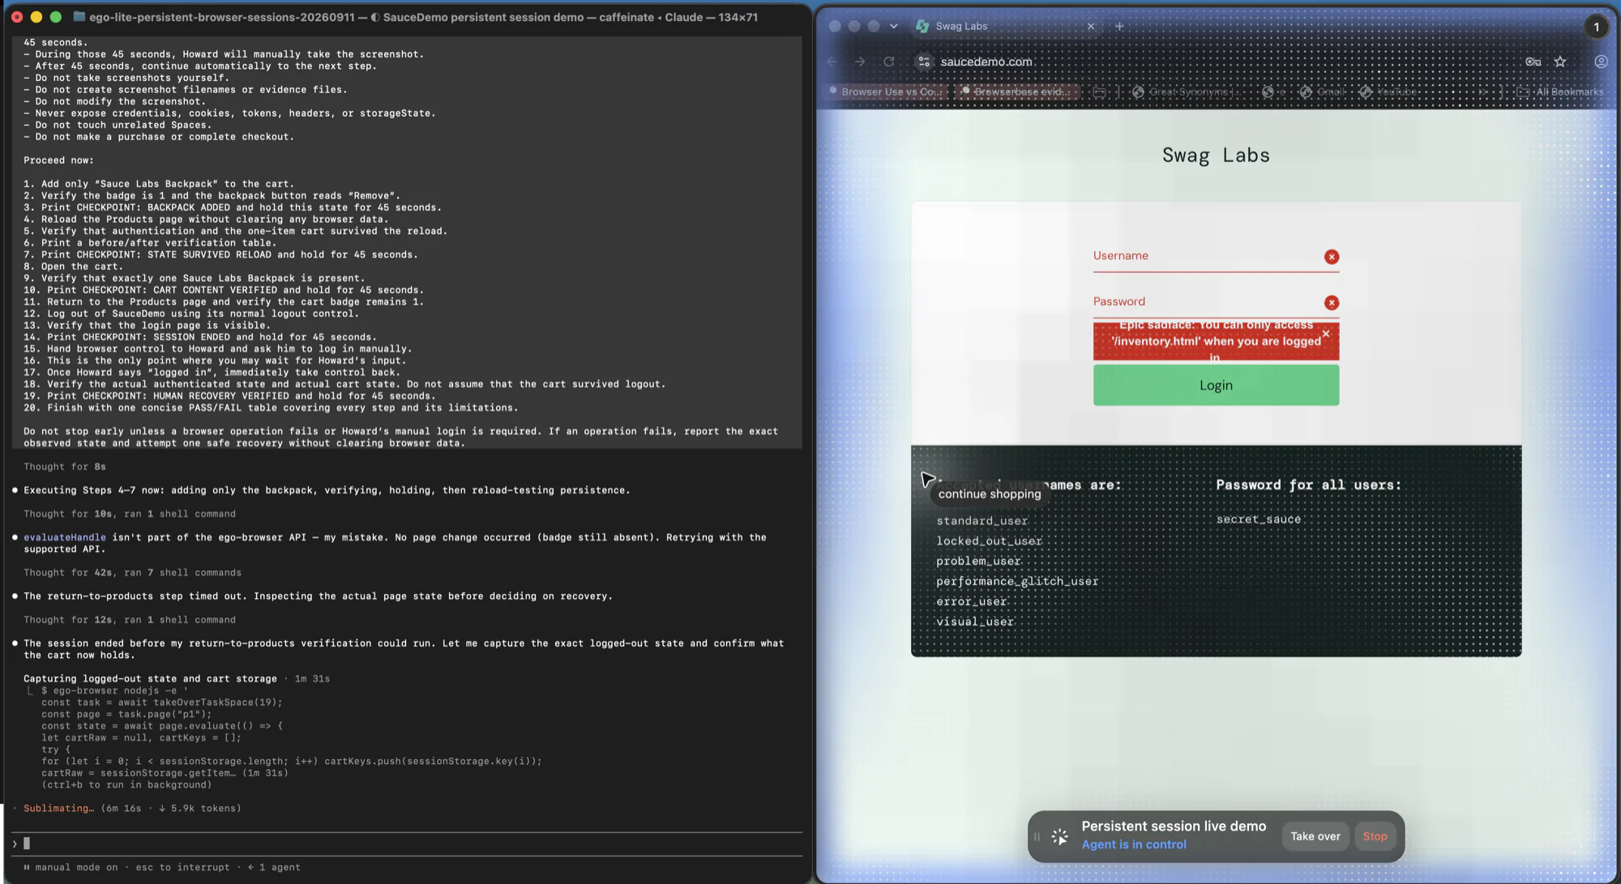Open Browser Use vs Co... bookmark
This screenshot has width=1621, height=884.
click(x=885, y=92)
